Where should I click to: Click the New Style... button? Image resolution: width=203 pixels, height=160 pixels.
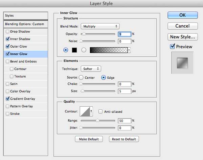click(183, 37)
